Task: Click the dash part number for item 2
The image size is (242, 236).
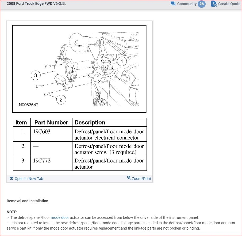Action: 36,146
